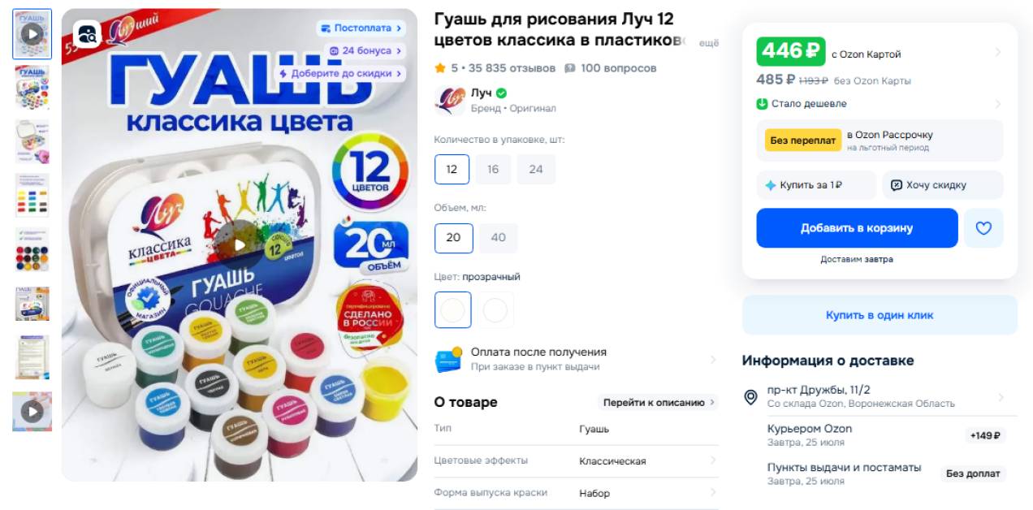Open the last video thumbnail in gallery
The width and height of the screenshot is (1033, 510).
[32, 412]
